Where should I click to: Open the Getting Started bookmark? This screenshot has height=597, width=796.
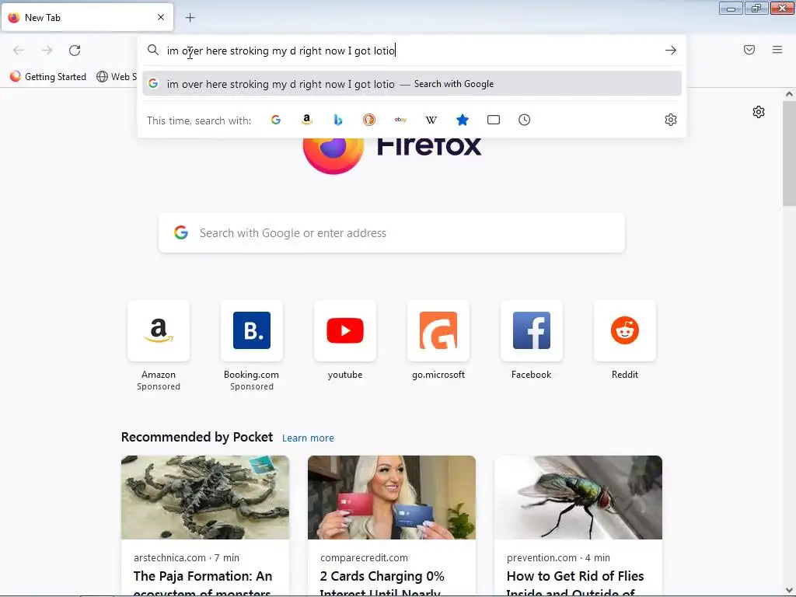pyautogui.click(x=48, y=77)
